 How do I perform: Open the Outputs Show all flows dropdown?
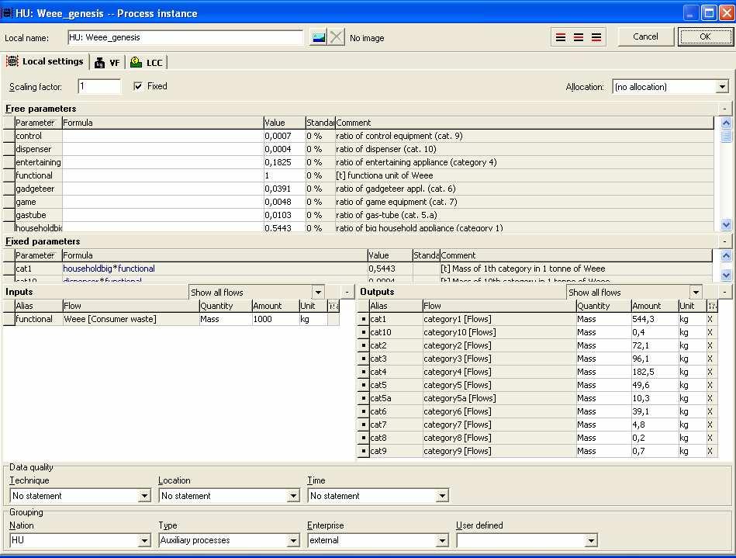[x=696, y=292]
